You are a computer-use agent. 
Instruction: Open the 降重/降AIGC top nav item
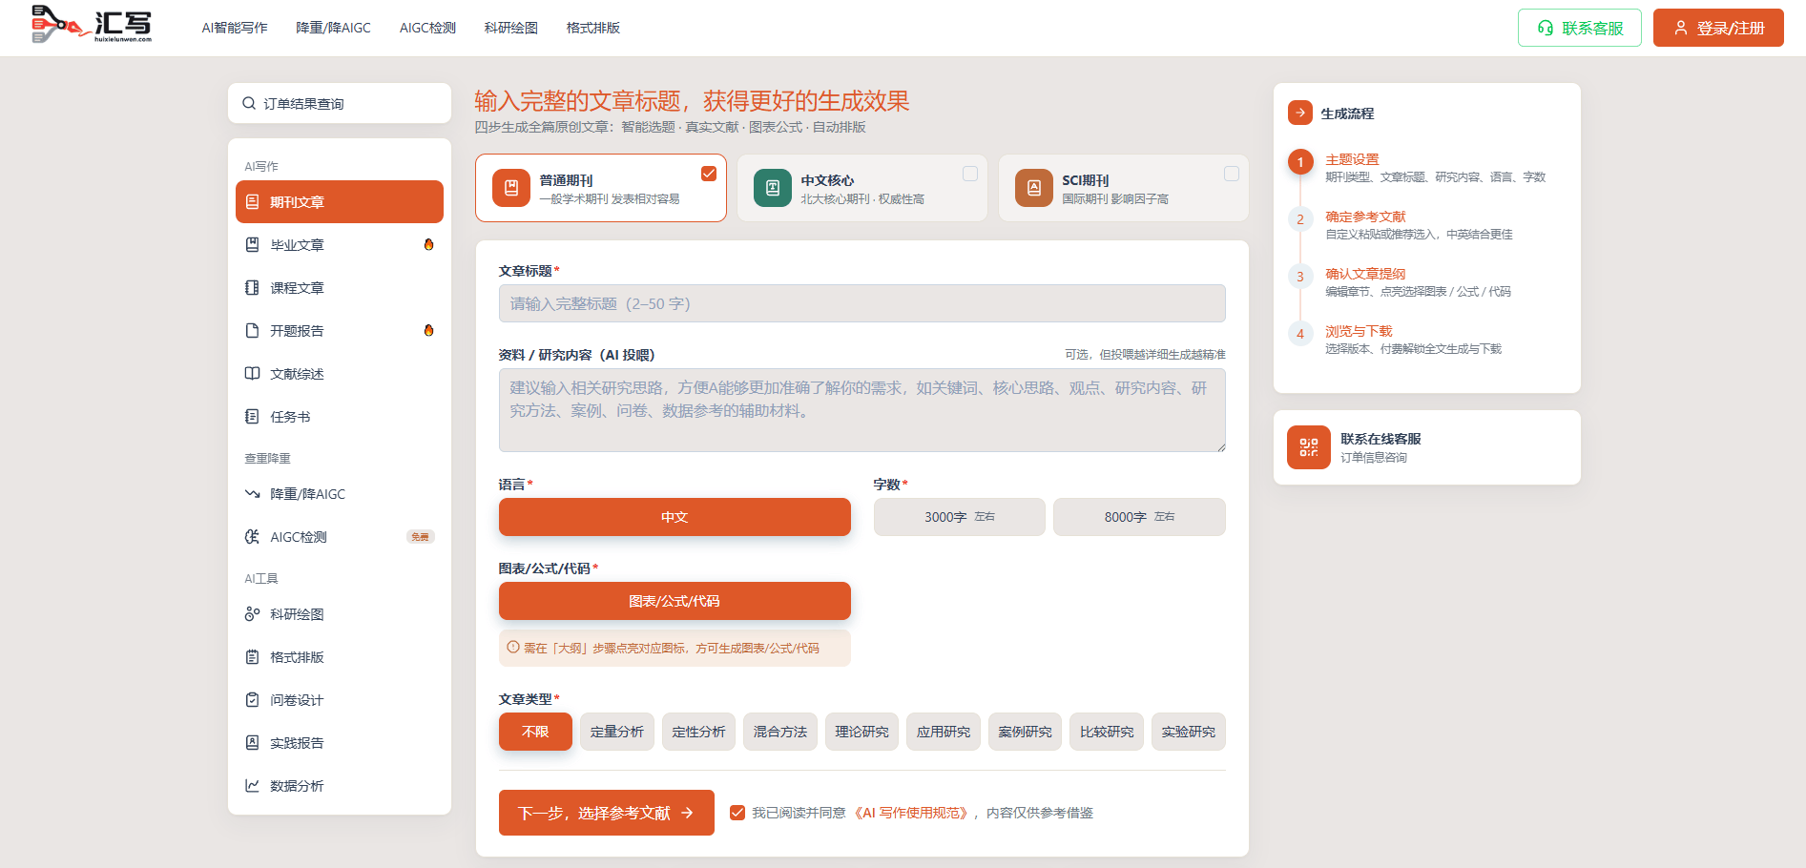coord(333,28)
